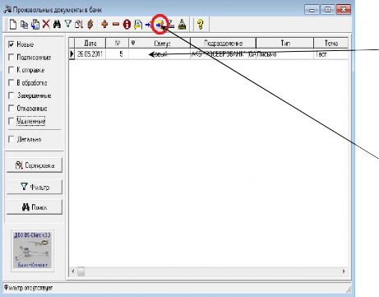Tick the Удаленные checkbox
Screen dimensions: 379x297
coord(11,121)
